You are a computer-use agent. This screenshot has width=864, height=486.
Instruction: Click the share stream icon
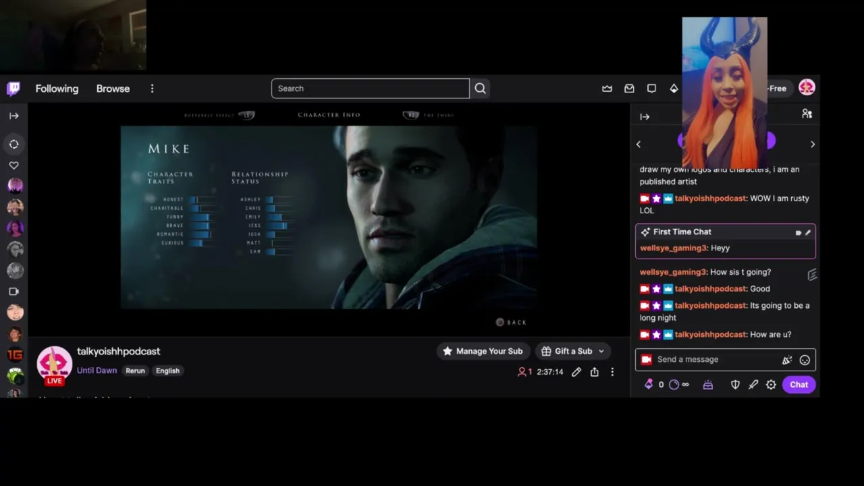pos(594,372)
